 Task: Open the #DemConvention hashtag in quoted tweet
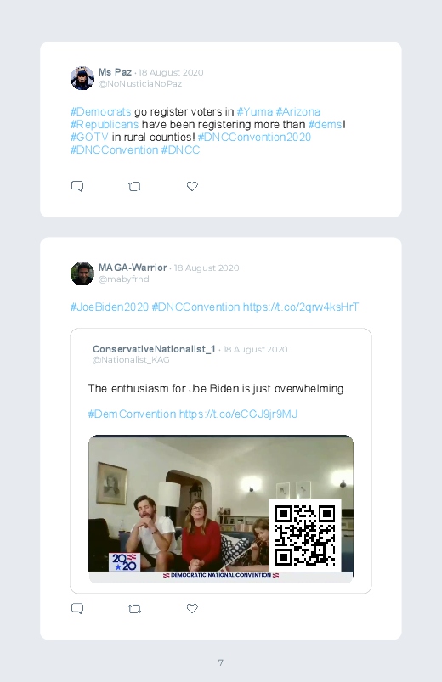coord(132,414)
